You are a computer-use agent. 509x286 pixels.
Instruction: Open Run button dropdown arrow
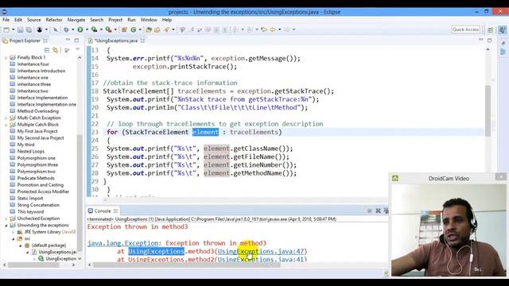pos(87,29)
